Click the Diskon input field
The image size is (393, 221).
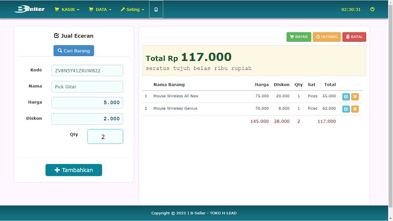(87, 119)
